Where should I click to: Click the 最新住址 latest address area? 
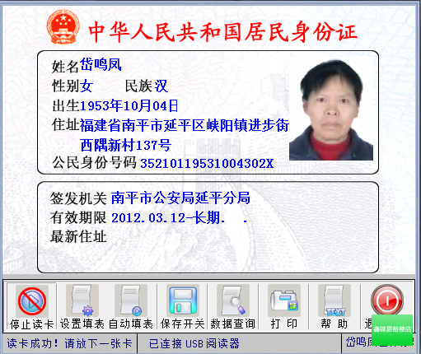click(78, 236)
